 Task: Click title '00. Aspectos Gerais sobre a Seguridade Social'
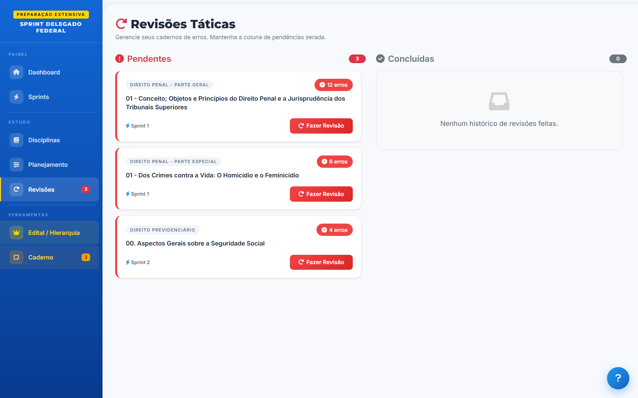195,244
